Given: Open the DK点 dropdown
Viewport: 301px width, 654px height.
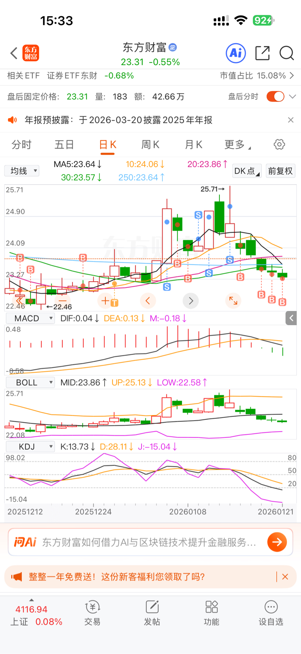Looking at the screenshot, I should pyautogui.click(x=247, y=171).
